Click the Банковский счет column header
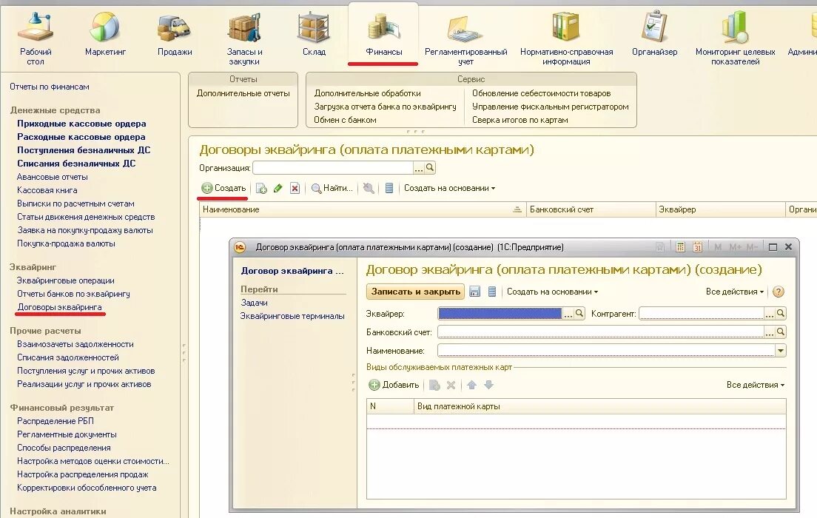The image size is (817, 518). 591,209
